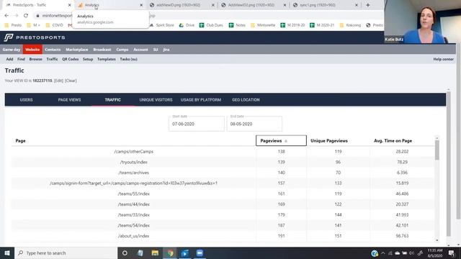Click Setup in the submenu

click(x=88, y=59)
